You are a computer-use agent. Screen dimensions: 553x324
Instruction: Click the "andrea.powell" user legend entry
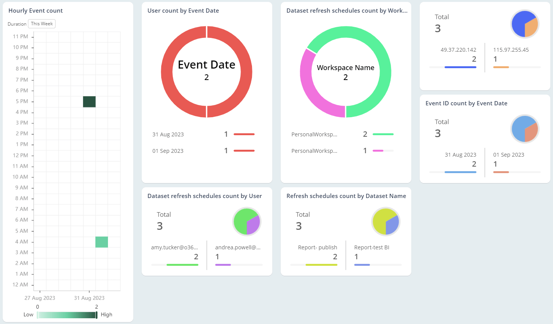(x=238, y=247)
